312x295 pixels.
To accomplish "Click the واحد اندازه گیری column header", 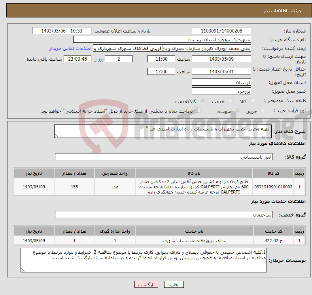I will click(x=115, y=231).
